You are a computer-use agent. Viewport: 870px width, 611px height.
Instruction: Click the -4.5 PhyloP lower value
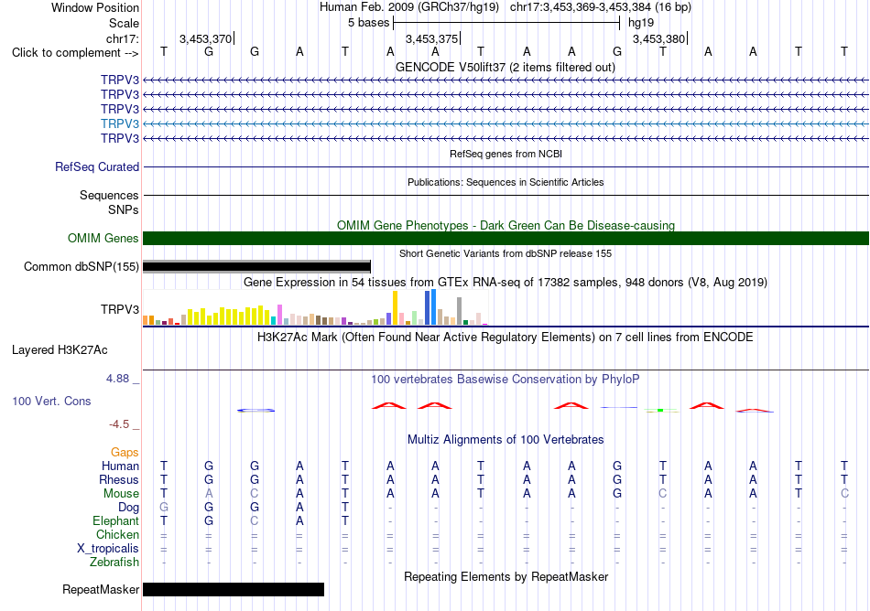[119, 424]
